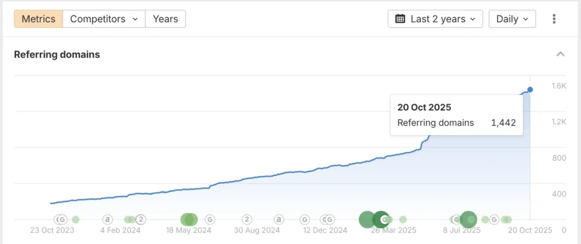581x244 pixels.
Task: Select the 'a' marker right of 30 Aug 2024
Action: 279,219
